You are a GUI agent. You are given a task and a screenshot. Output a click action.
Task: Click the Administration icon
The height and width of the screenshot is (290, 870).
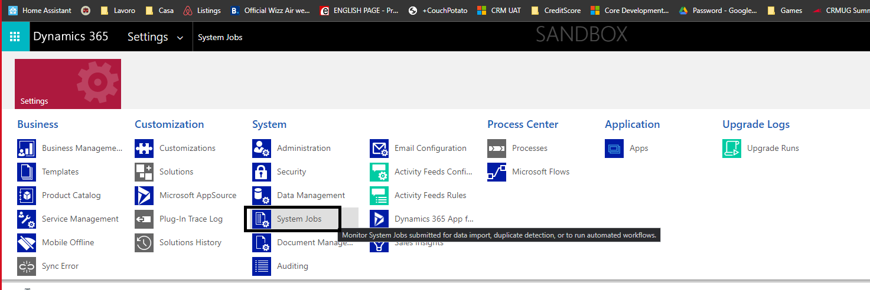click(262, 149)
